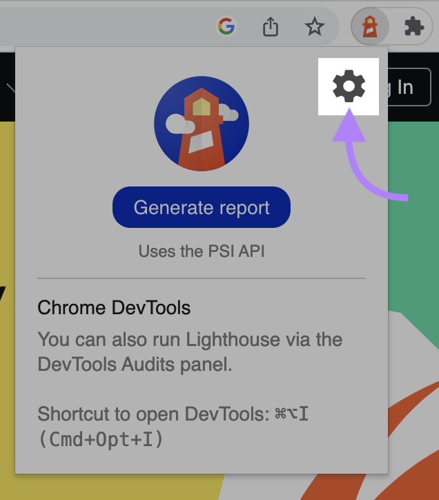Focus the browser address bar field
This screenshot has width=439, height=500.
(x=104, y=27)
